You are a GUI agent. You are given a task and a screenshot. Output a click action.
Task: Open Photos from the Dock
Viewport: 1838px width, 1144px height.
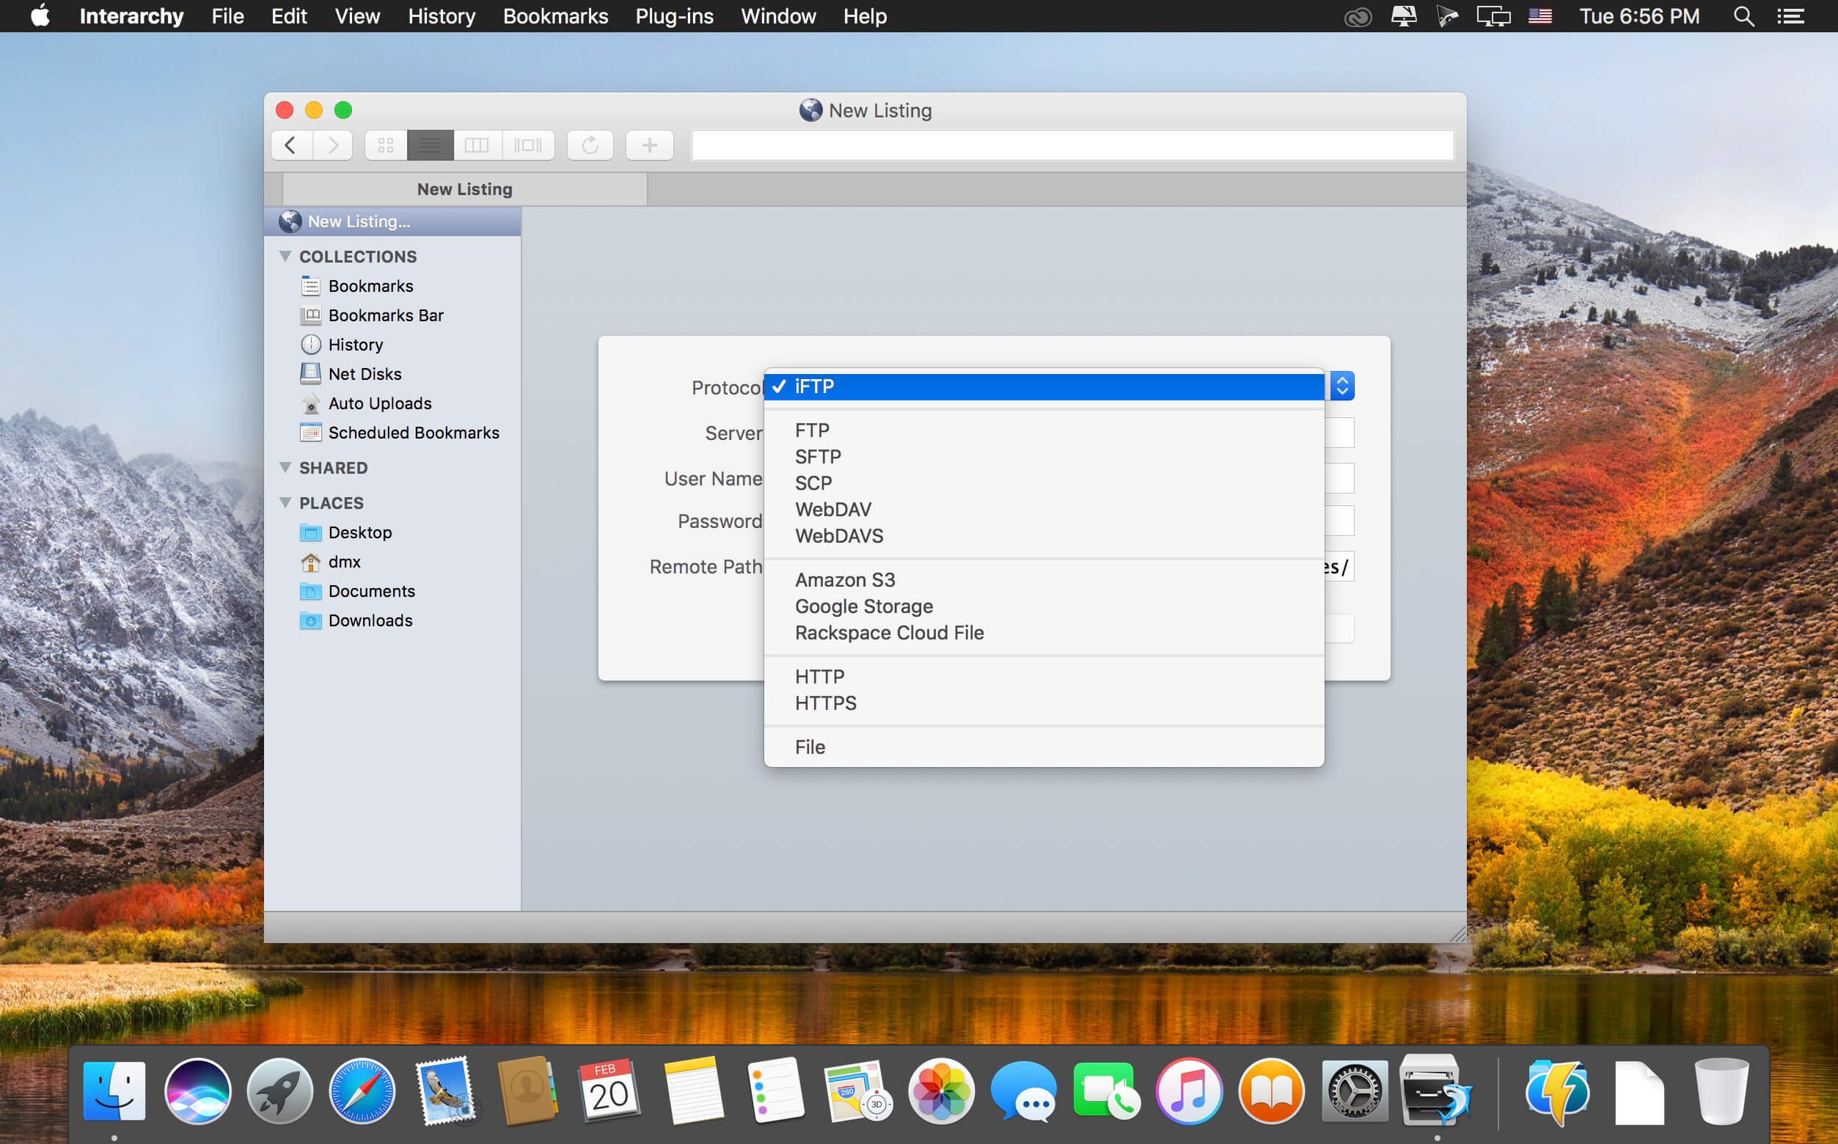[940, 1091]
